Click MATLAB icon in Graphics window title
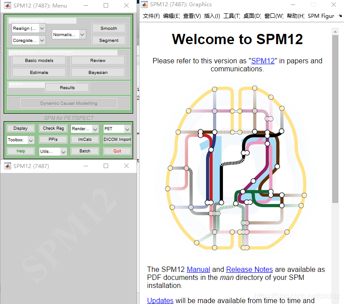 tap(144, 4)
